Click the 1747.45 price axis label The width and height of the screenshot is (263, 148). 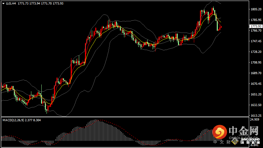coord(256,41)
